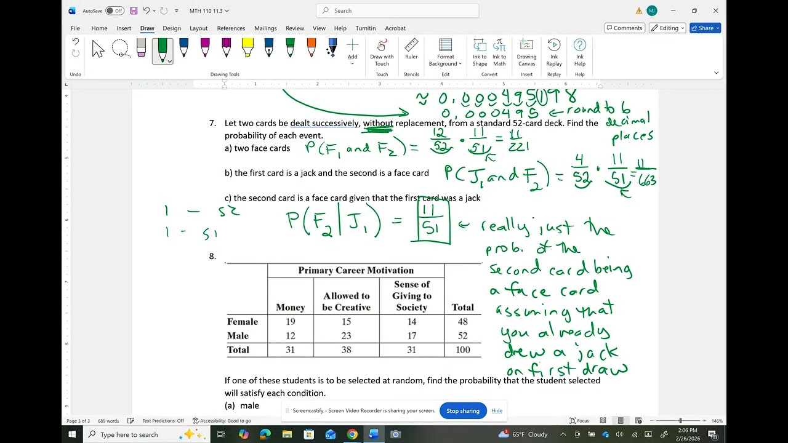Switch to Web Layout view
This screenshot has width=788, height=443.
638,421
